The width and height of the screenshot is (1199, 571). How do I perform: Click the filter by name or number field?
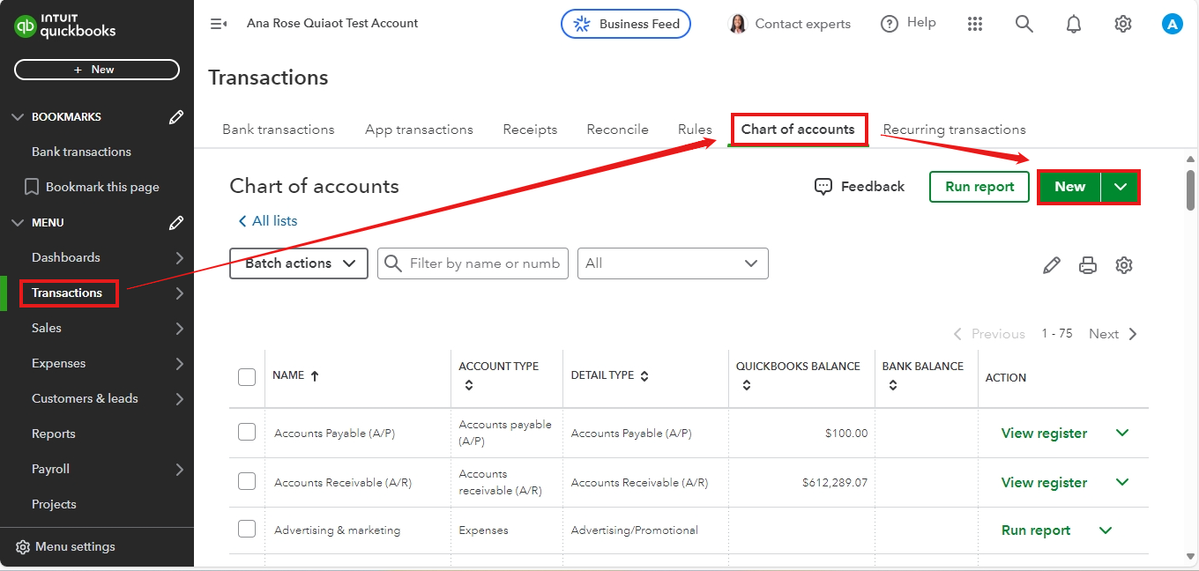[473, 263]
